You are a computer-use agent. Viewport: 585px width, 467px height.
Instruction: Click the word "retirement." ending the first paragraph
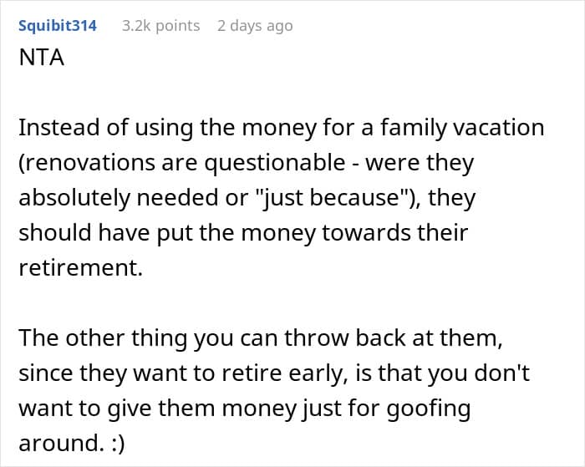(79, 267)
